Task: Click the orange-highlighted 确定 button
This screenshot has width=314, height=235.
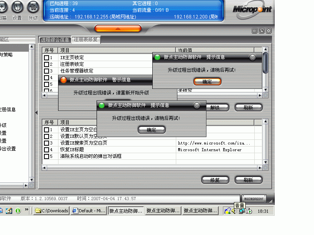Action: coord(207,81)
